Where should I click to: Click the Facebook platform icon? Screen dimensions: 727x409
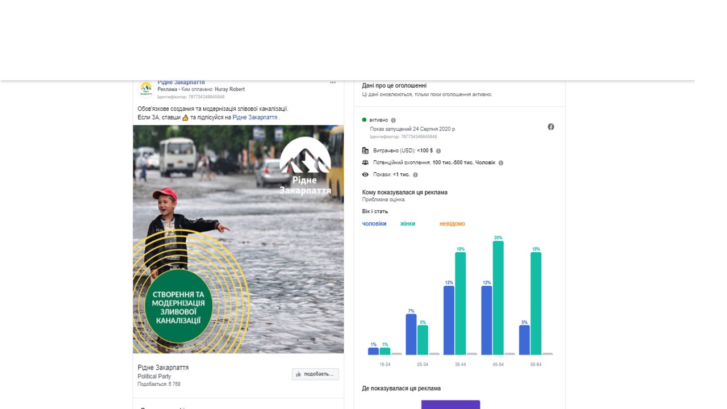coord(551,127)
